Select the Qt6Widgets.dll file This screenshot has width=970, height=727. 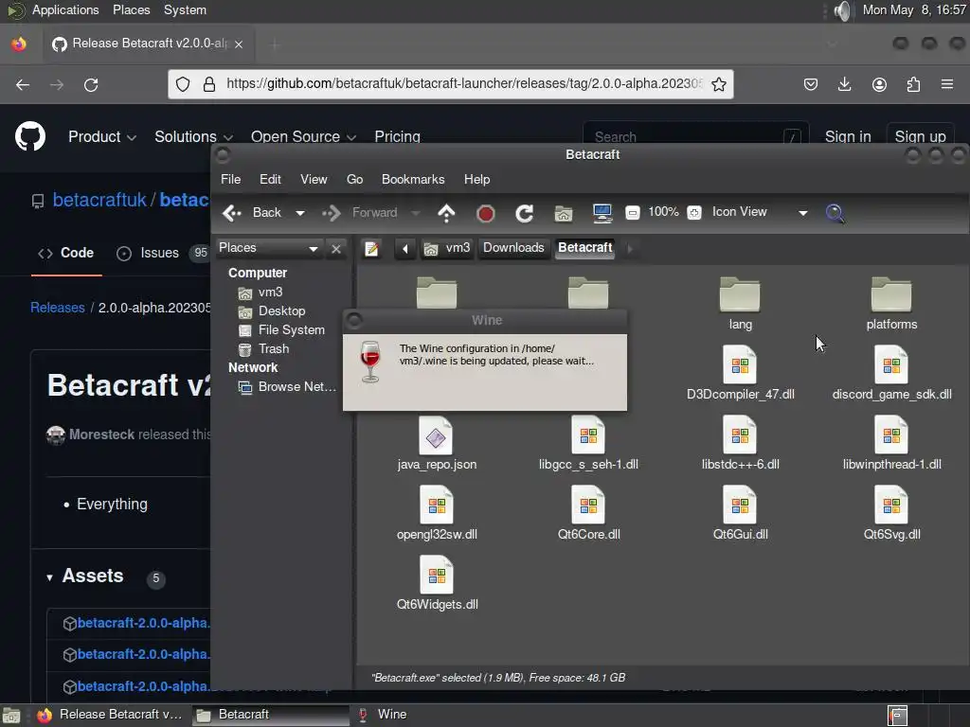pyautogui.click(x=437, y=583)
